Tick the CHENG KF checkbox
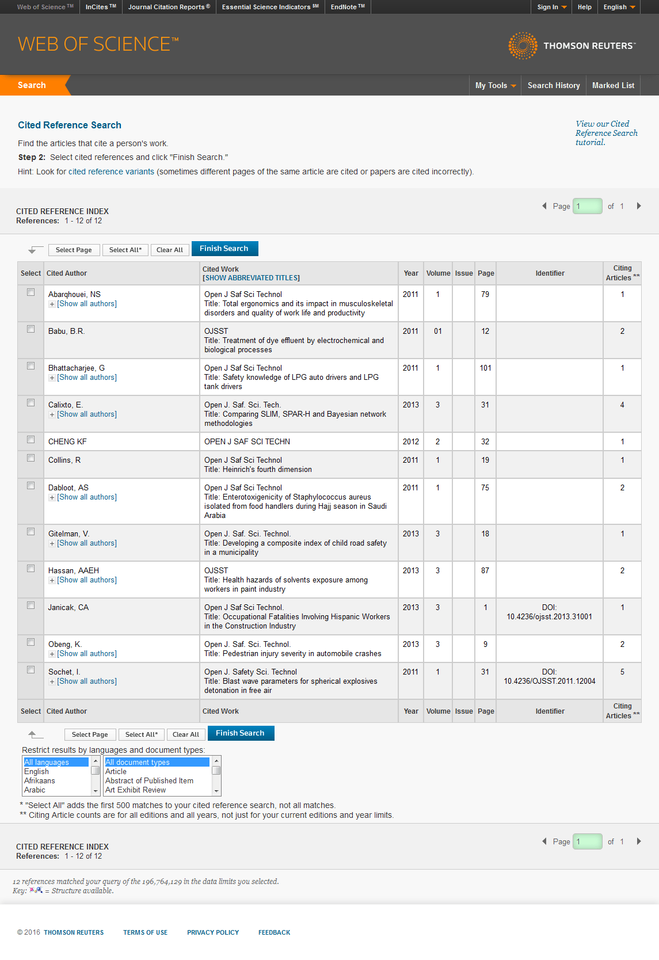 31,440
